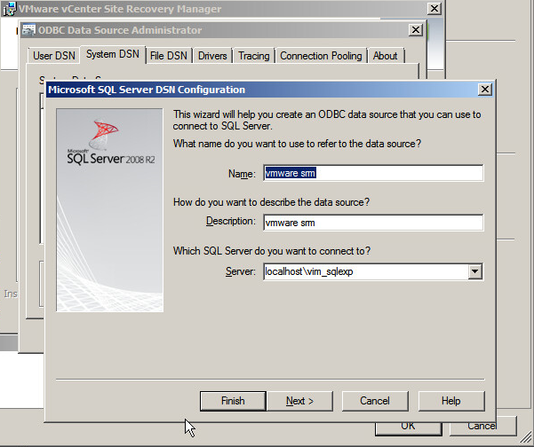Open the Connection Pooling tab
Screen dimensions: 534x447
321,56
